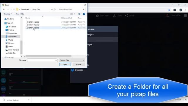Click the Dropbox icon in source list

click(x=73, y=70)
